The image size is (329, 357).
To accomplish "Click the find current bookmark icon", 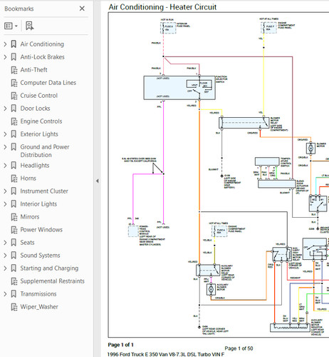I will click(30, 26).
